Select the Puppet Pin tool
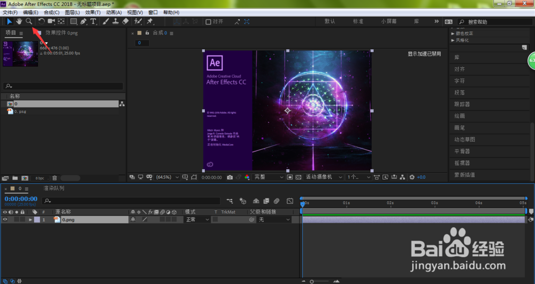Image resolution: width=535 pixels, height=284 pixels. point(149,21)
